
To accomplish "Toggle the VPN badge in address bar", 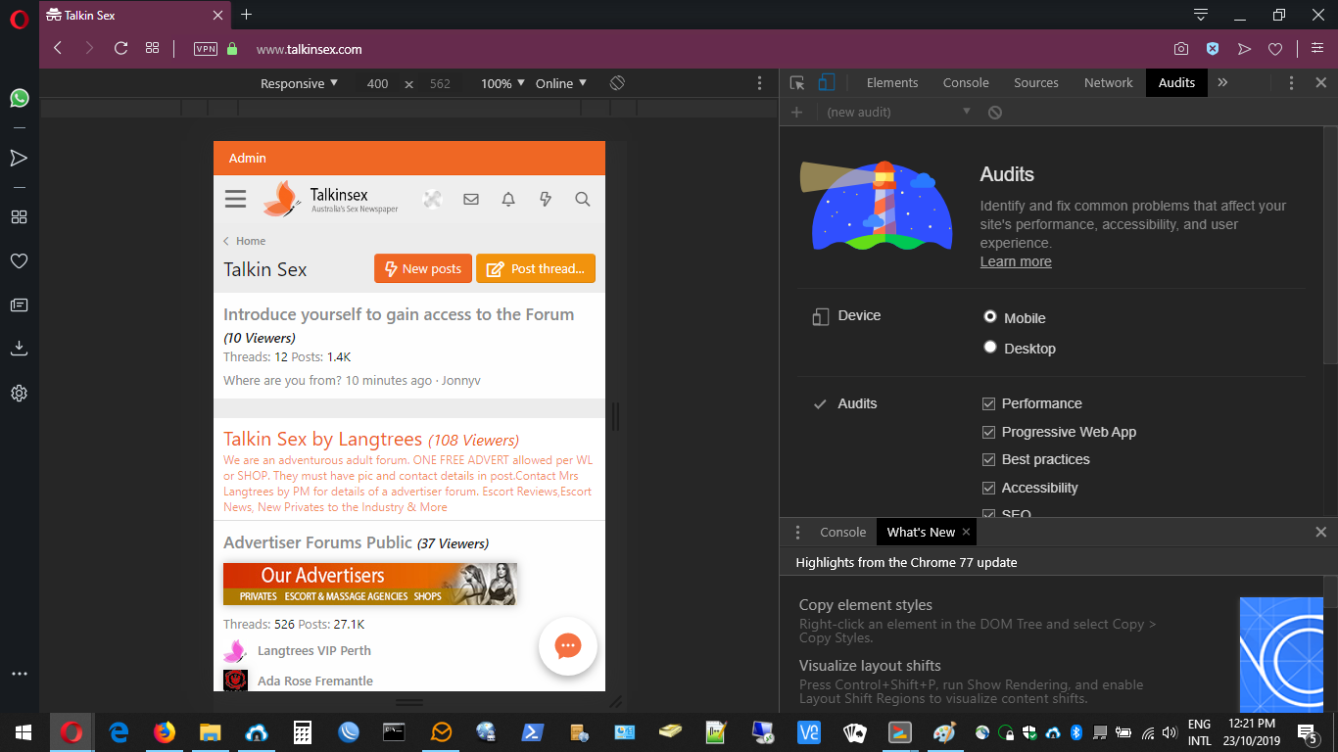I will point(206,49).
